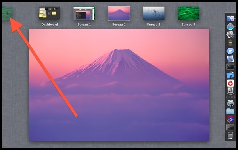Switch to Bureau 3 desktop thumbnail

click(154, 13)
